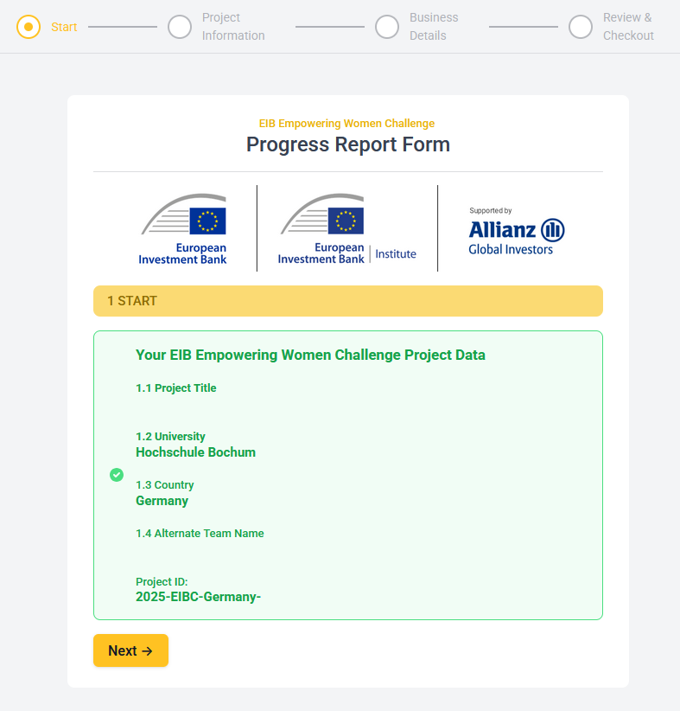
Task: Click the 1.3 Country label
Action: [x=164, y=484]
